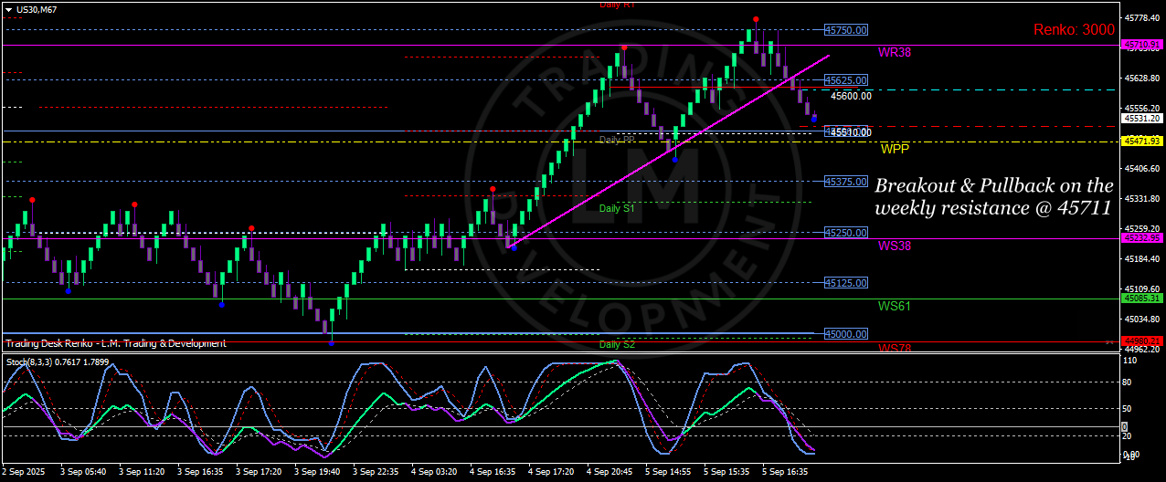Click the green 45085.31 price tag
Image resolution: width=1166 pixels, height=482 pixels.
pyautogui.click(x=1142, y=298)
